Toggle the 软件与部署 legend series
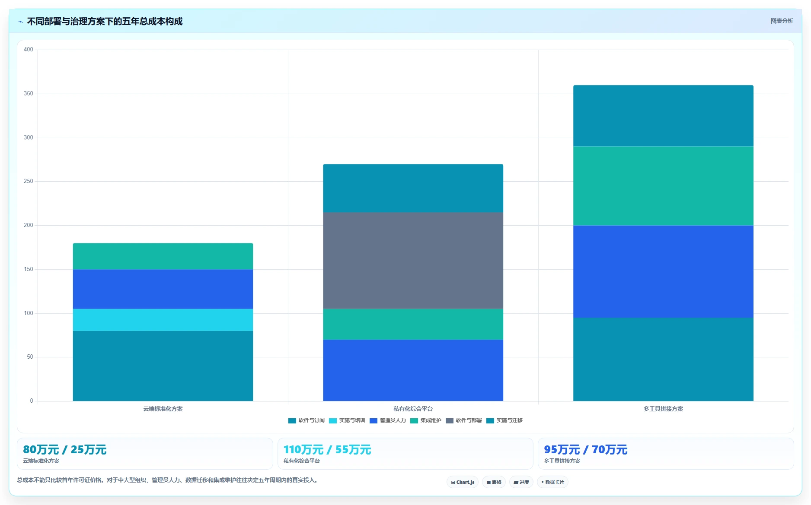This screenshot has width=811, height=505. coord(463,420)
